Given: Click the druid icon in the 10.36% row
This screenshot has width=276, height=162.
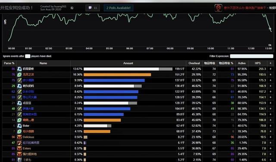Looking at the screenshot, I should pos(19,75).
